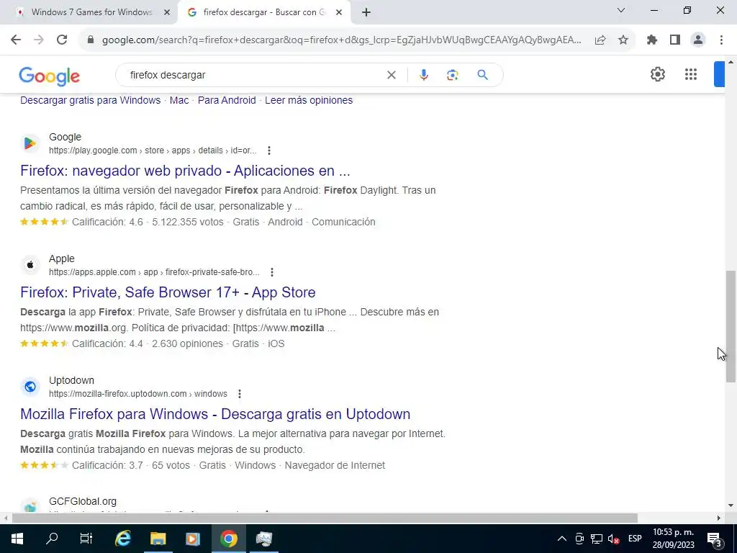737x553 pixels.
Task: Click the muted volume tray icon
Action: pos(613,539)
